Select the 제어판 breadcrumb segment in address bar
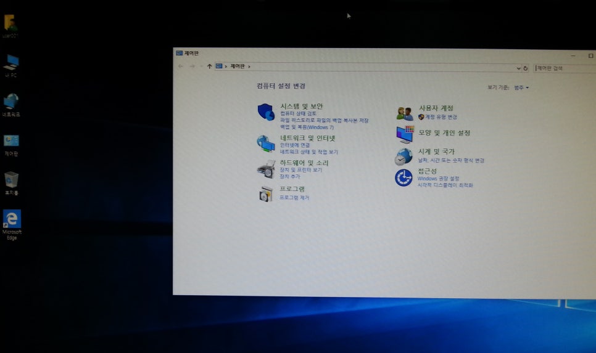This screenshot has width=596, height=353. [x=238, y=67]
